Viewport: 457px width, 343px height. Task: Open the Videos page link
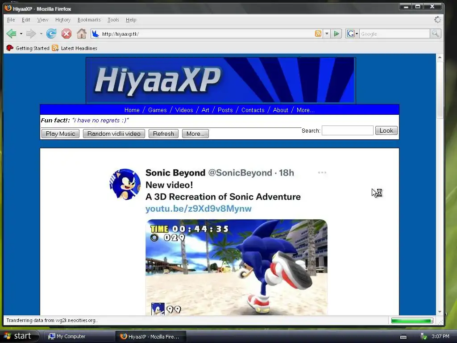tap(184, 110)
